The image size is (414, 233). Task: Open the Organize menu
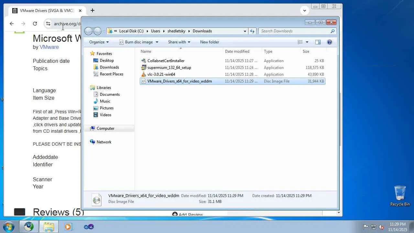99,42
